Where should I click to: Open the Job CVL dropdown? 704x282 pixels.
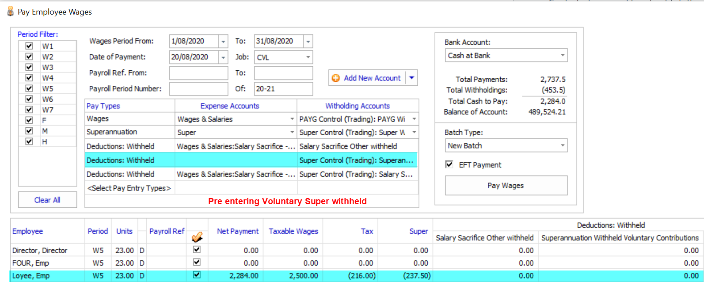pos(308,57)
